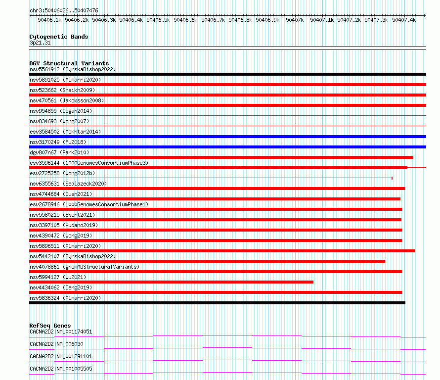
Task: Click the 3p21.31 cytogenetic band label
Action: 40,43
